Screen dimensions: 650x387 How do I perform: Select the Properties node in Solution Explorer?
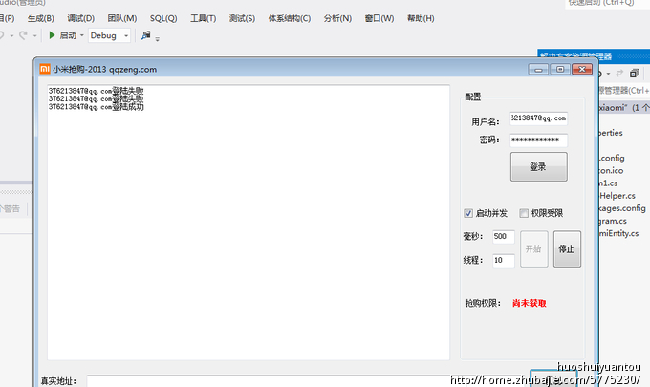click(x=611, y=133)
